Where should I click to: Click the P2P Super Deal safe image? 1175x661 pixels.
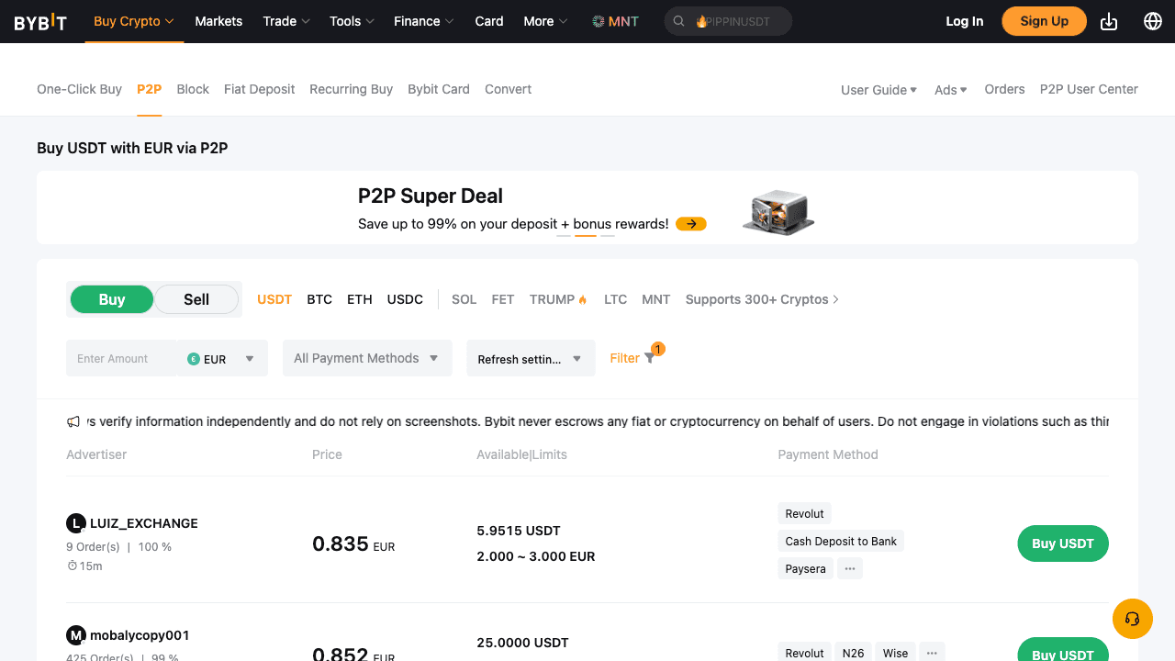click(778, 212)
